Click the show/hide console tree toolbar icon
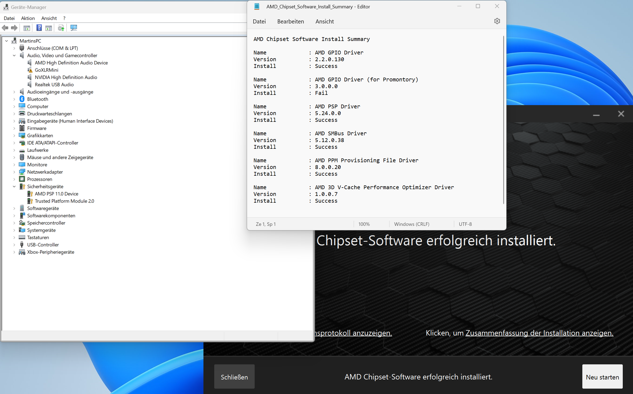 click(x=27, y=28)
